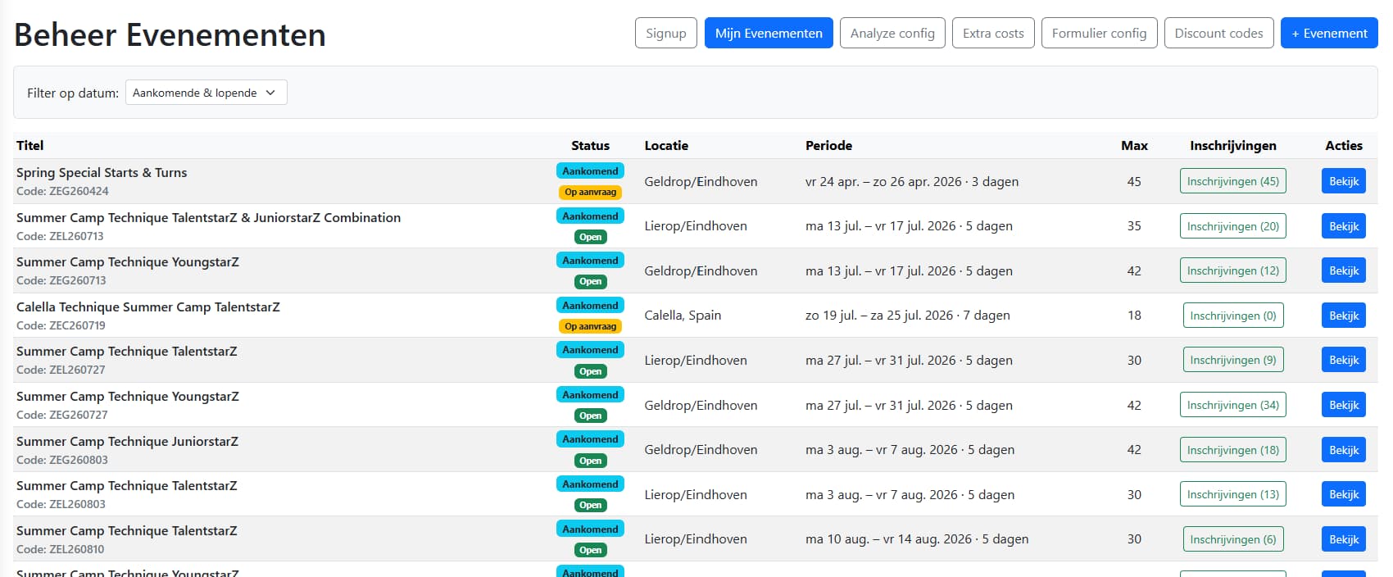Open Inschrijvingen (34) registrations list
The height and width of the screenshot is (577, 1393).
coord(1232,405)
